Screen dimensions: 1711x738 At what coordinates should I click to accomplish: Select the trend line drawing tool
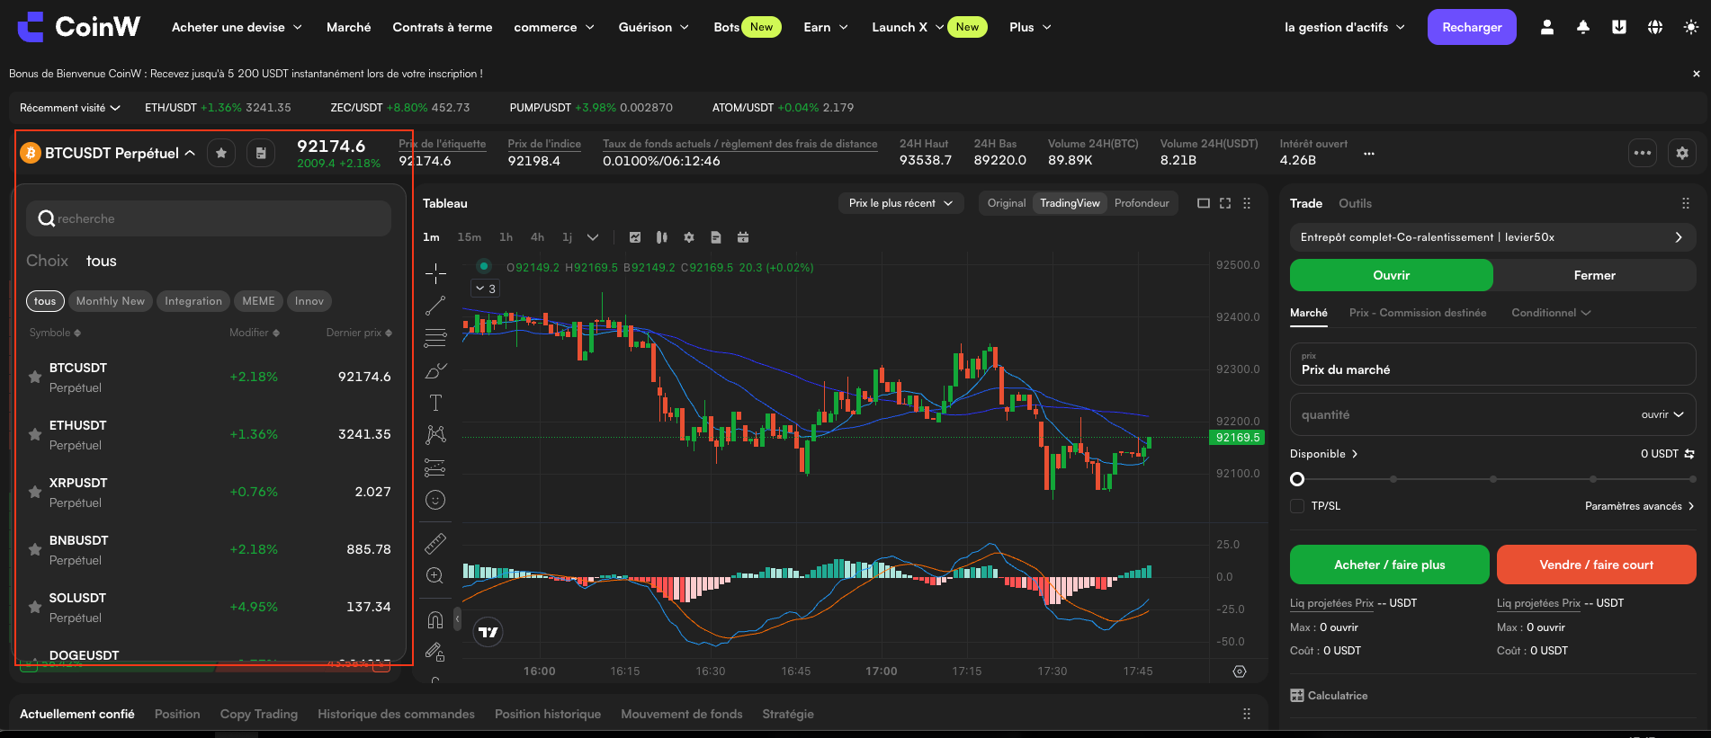pyautogui.click(x=435, y=306)
